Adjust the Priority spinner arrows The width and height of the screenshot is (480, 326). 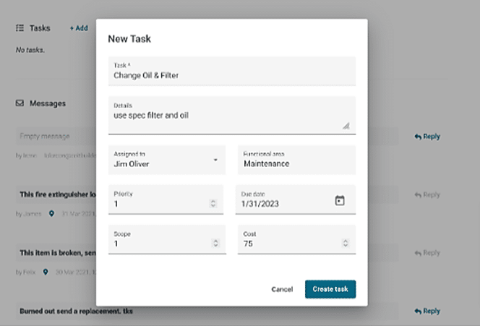(213, 204)
